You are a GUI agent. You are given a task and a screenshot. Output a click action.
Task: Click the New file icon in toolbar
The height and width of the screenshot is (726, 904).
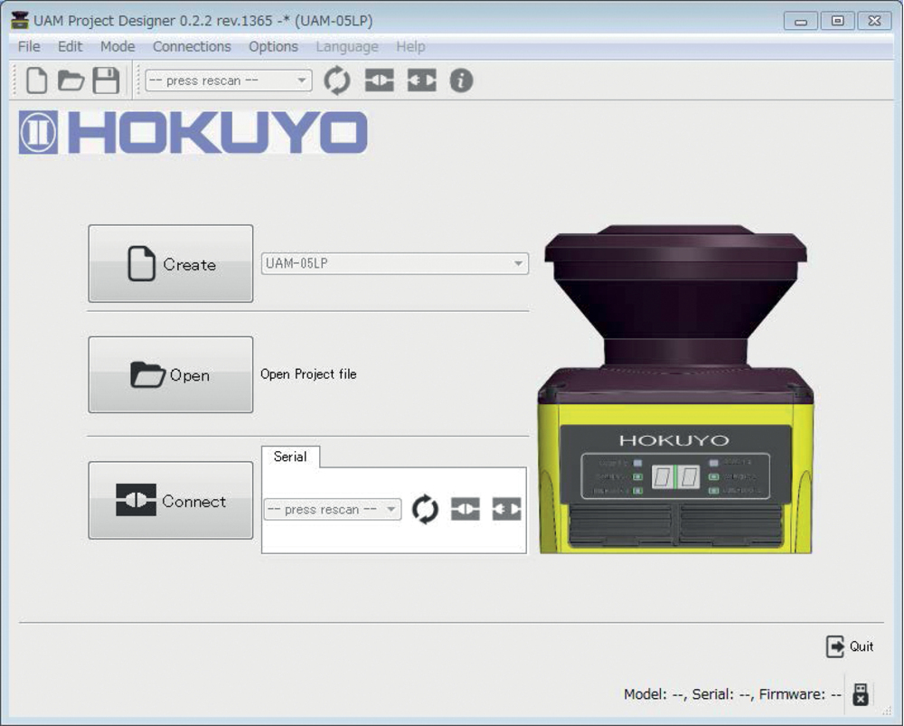click(x=36, y=80)
